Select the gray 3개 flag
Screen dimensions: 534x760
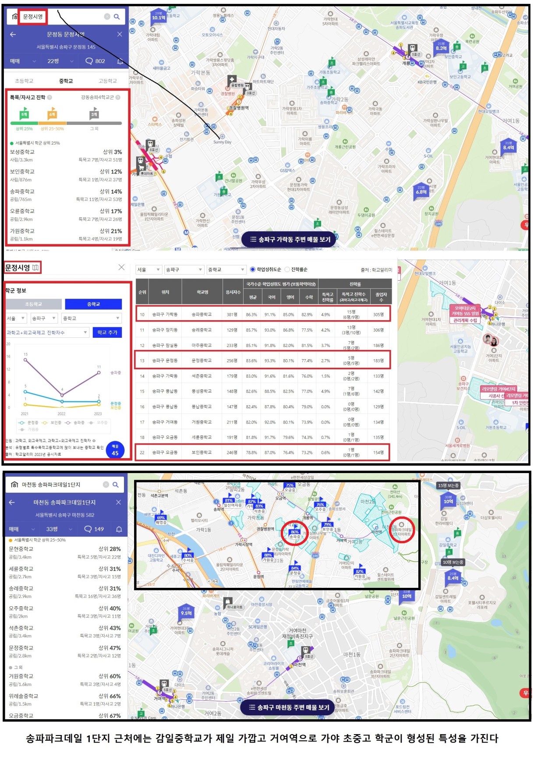[x=94, y=113]
